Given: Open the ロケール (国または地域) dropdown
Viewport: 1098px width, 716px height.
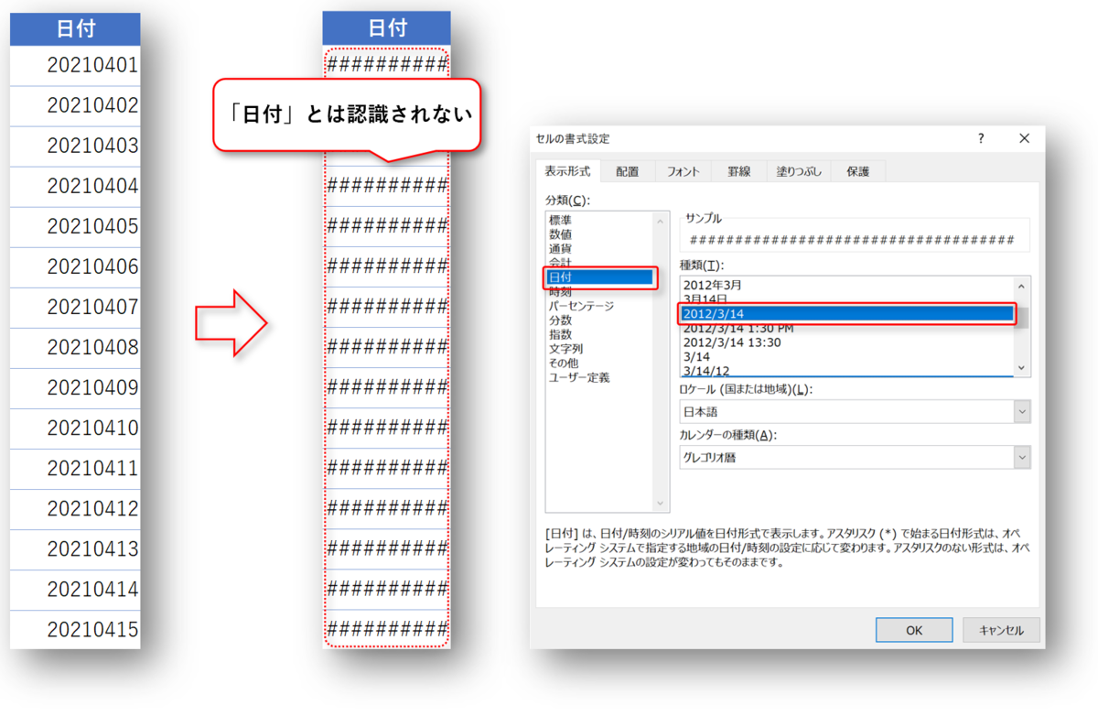Looking at the screenshot, I should coord(1020,411).
